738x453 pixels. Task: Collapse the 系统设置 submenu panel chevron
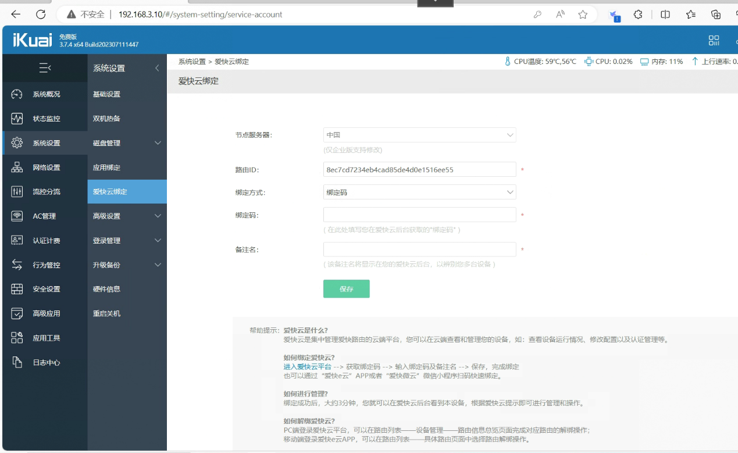[157, 68]
